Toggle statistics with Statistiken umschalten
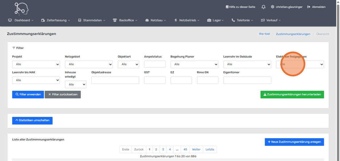The width and height of the screenshot is (340, 161). 32,120
